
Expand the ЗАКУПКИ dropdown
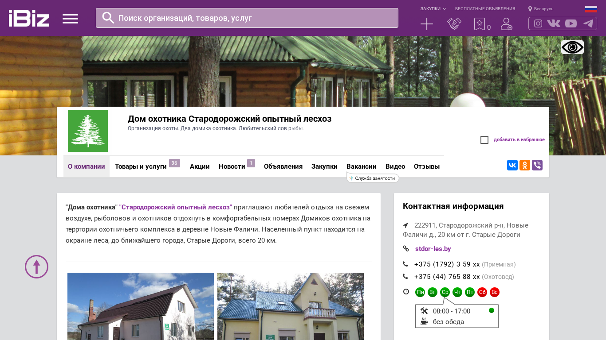pyautogui.click(x=433, y=9)
